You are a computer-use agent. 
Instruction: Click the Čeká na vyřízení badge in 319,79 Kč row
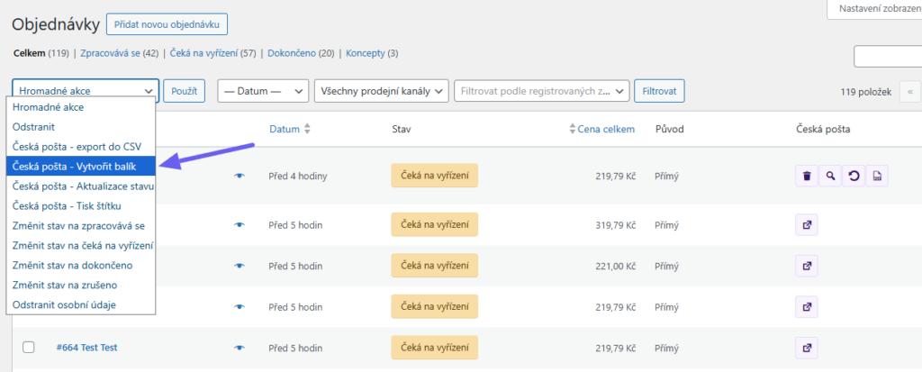point(435,224)
